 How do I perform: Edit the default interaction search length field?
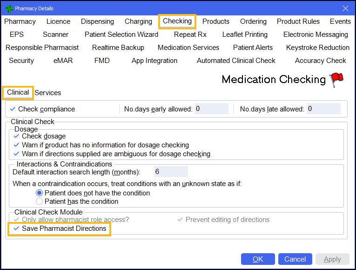point(170,172)
